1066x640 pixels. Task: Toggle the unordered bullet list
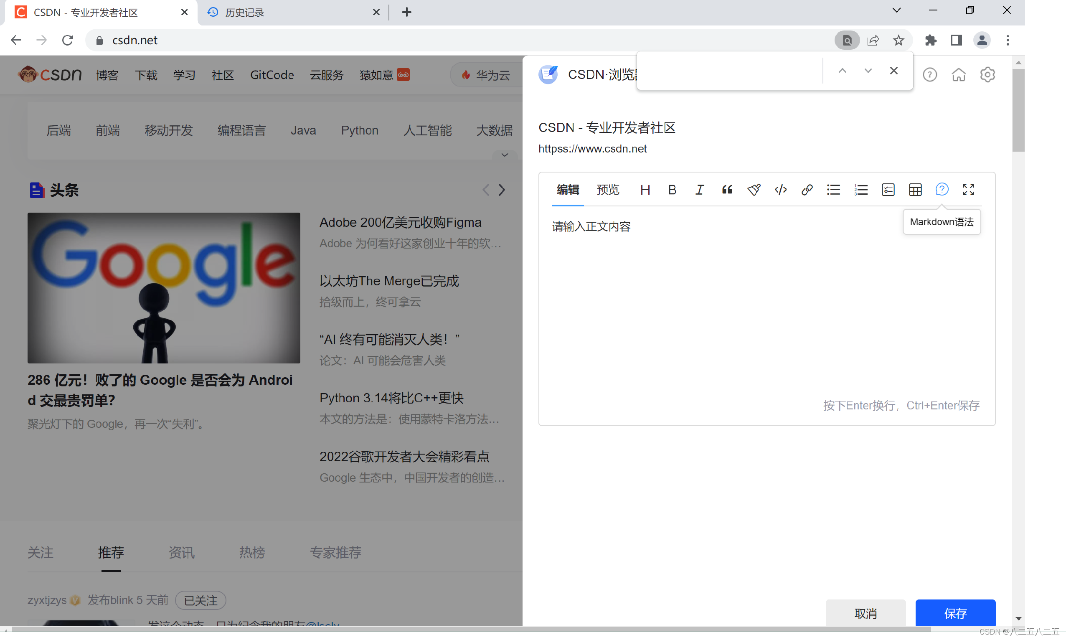point(833,190)
